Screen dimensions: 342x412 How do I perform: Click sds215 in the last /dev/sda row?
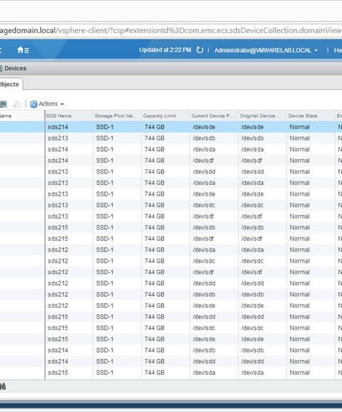coord(58,373)
